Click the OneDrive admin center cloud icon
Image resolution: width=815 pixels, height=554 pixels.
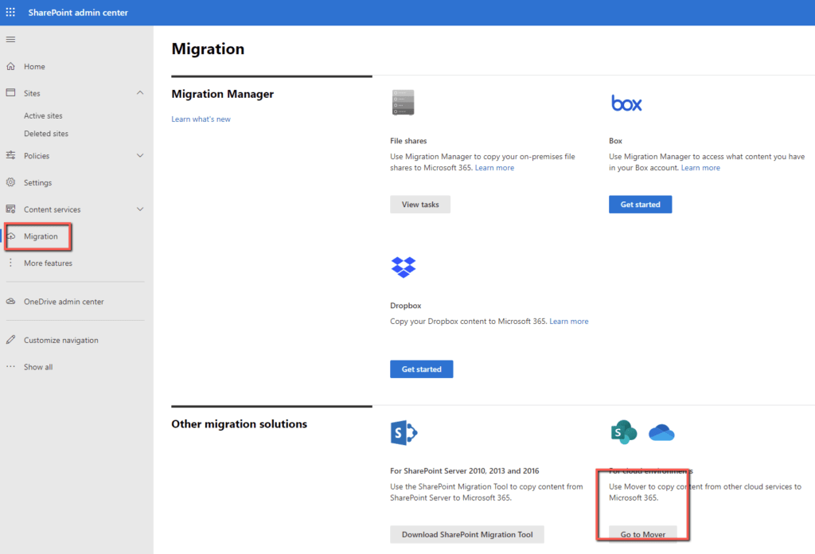coord(10,302)
